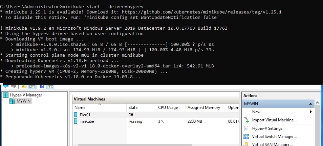Click the Virtual Switch Manager icon

[x=246, y=137]
